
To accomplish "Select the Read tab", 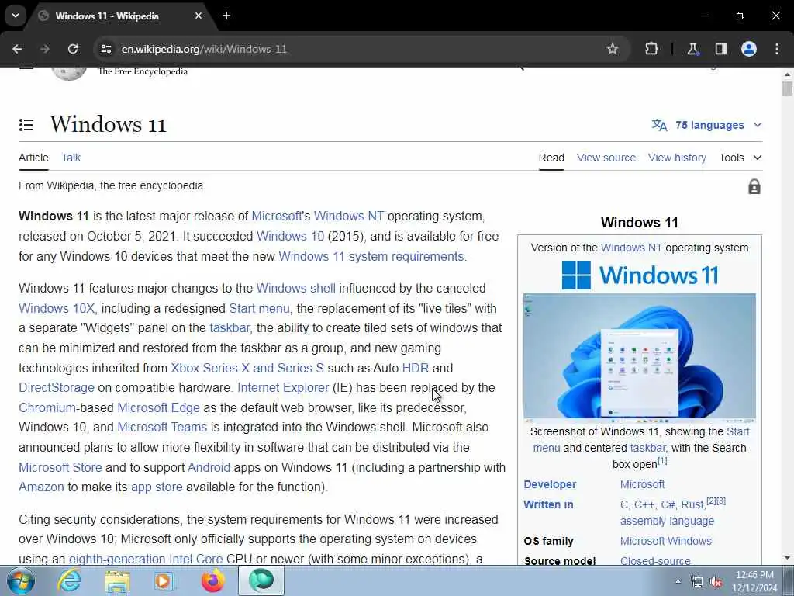I will [x=551, y=158].
